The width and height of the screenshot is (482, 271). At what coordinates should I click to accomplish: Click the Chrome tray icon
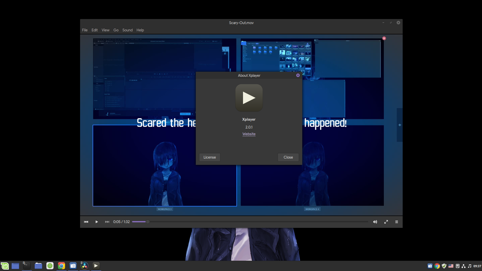point(437,266)
